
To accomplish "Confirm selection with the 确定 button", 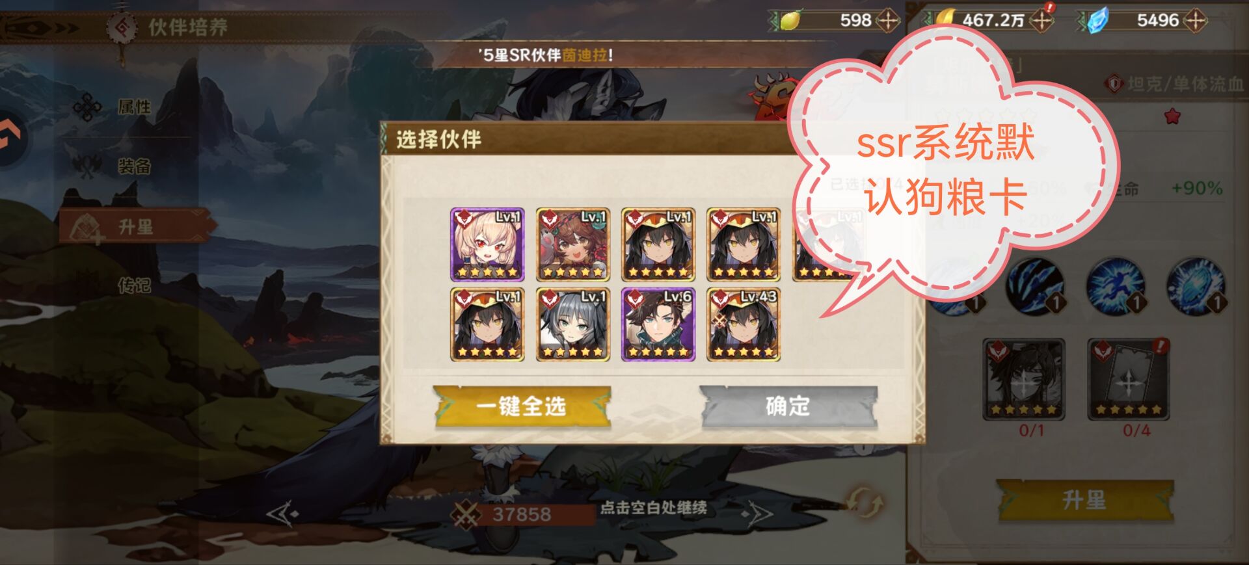I will tap(788, 407).
